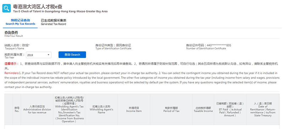Click the Withholding Agent's Name column header
The height and width of the screenshot is (129, 284).
point(102,109)
